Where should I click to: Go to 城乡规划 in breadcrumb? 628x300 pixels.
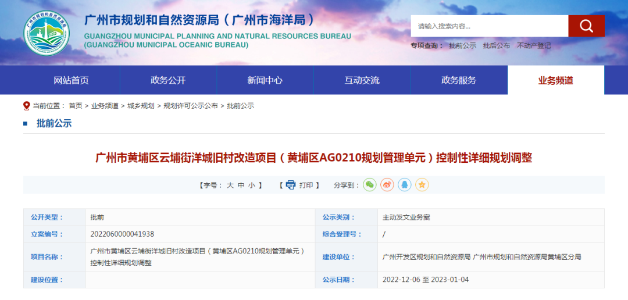141,106
